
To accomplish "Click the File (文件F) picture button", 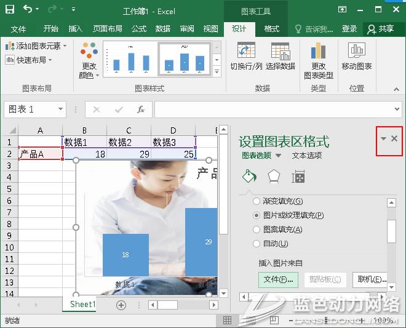I will pyautogui.click(x=277, y=279).
